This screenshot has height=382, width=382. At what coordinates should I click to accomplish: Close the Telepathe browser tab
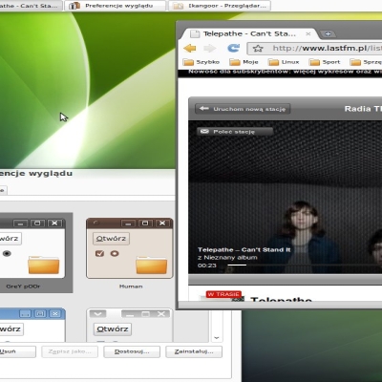click(x=308, y=33)
